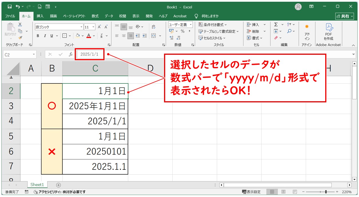
Task: Click the wrap text (折り返し) icon
Action: (x=153, y=27)
